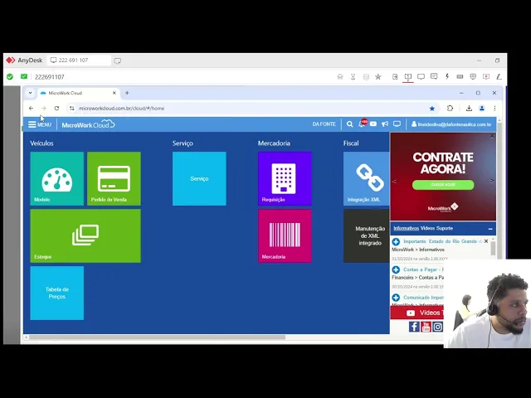Screen dimensions: 531x398
Task: Open Tabela de Preços tile
Action: [57, 293]
